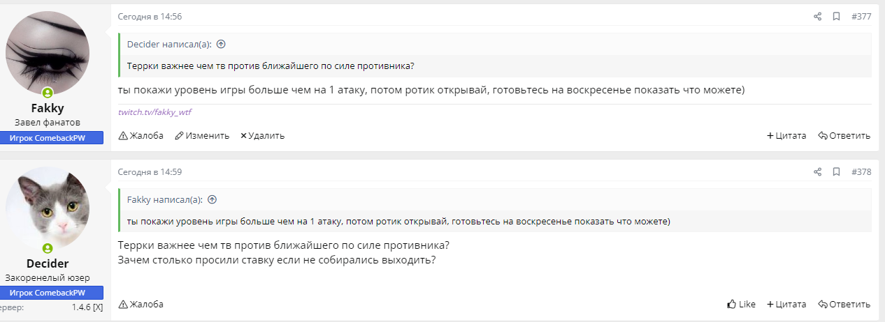Open Fakky username profile link

point(48,109)
